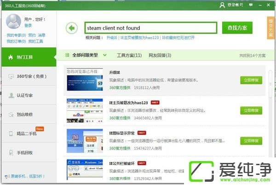The image size is (276, 185).
Task: Click the 登录 link under user greeting
Action: click(x=28, y=25)
